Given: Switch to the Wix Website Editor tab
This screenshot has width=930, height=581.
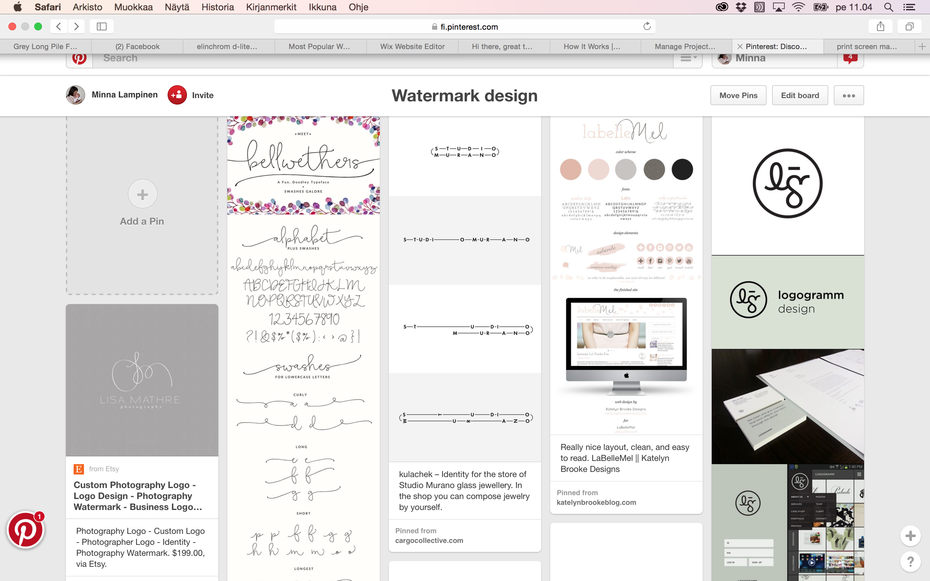Looking at the screenshot, I should [412, 46].
